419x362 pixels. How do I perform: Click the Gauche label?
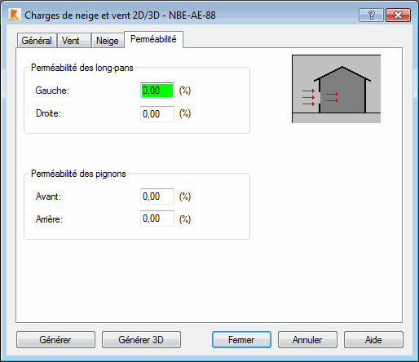pos(52,90)
